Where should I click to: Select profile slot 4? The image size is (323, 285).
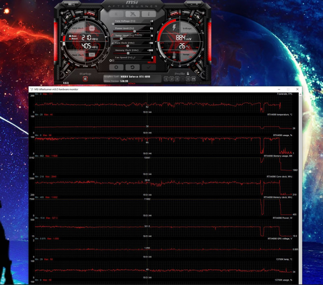[x=182, y=79]
